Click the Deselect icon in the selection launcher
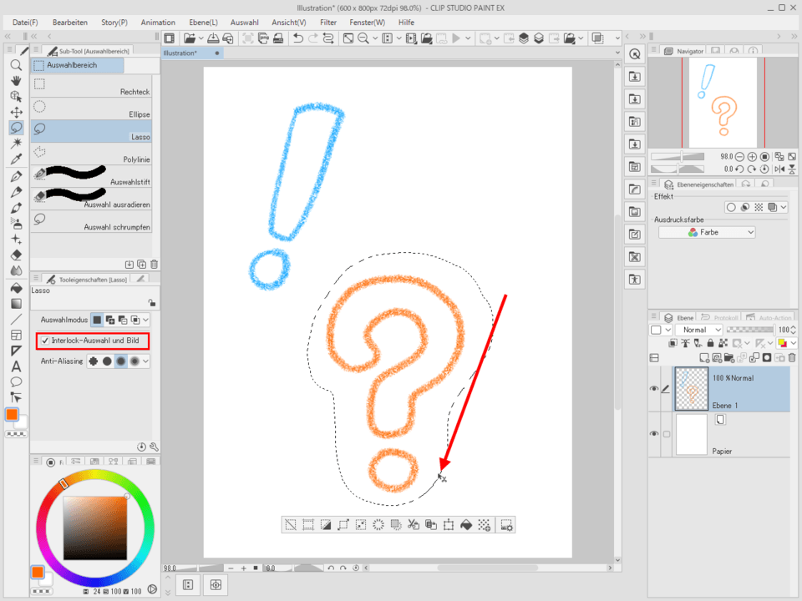 click(x=290, y=524)
